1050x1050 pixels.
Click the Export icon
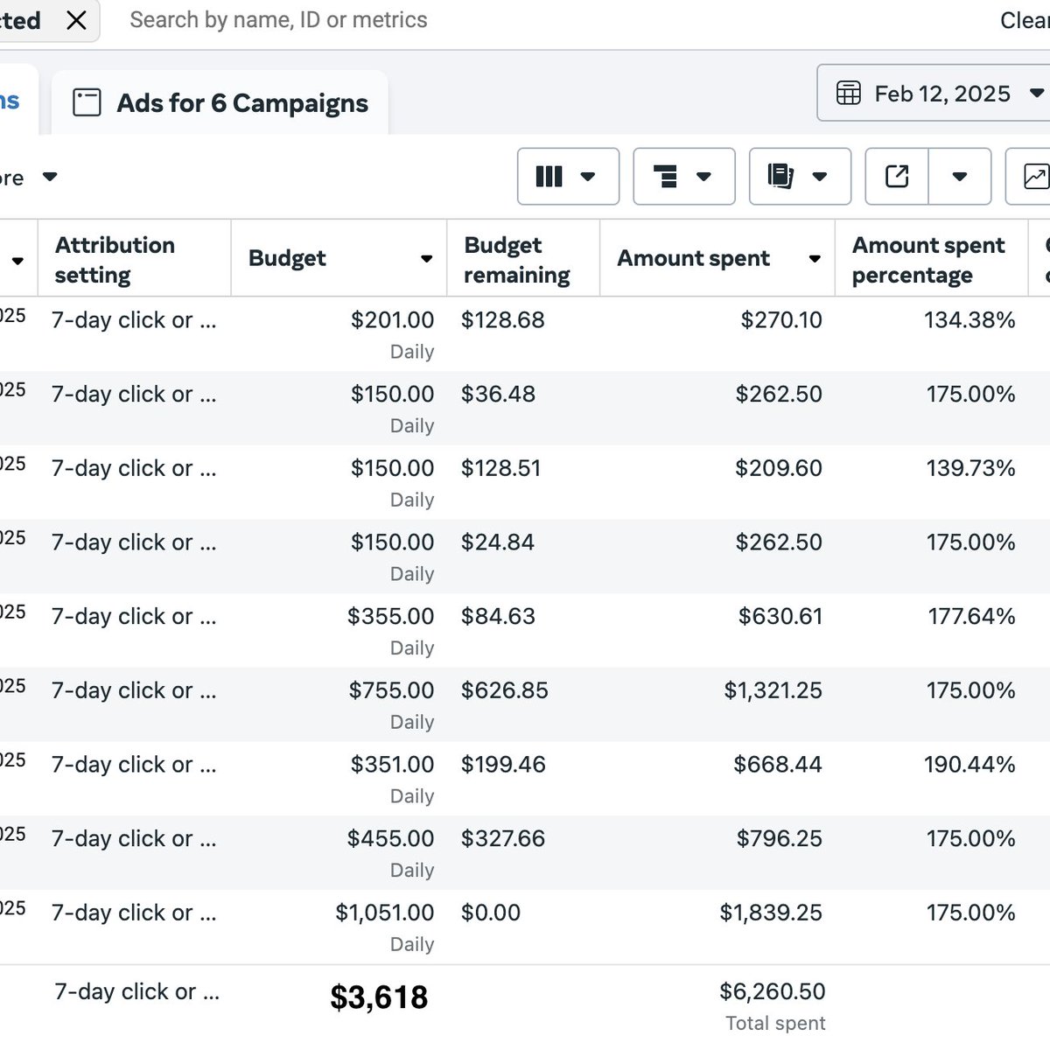pyautogui.click(x=895, y=176)
